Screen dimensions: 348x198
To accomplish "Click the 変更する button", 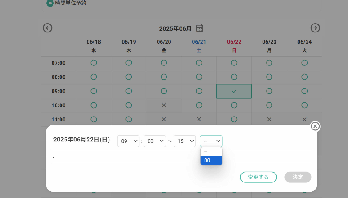I will 258,177.
